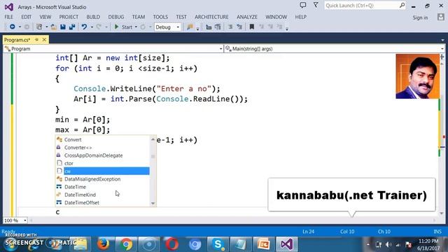Viewport: 448px width, 252px height.
Task: Open the feedback speech bubble icon
Action: tap(303, 5)
